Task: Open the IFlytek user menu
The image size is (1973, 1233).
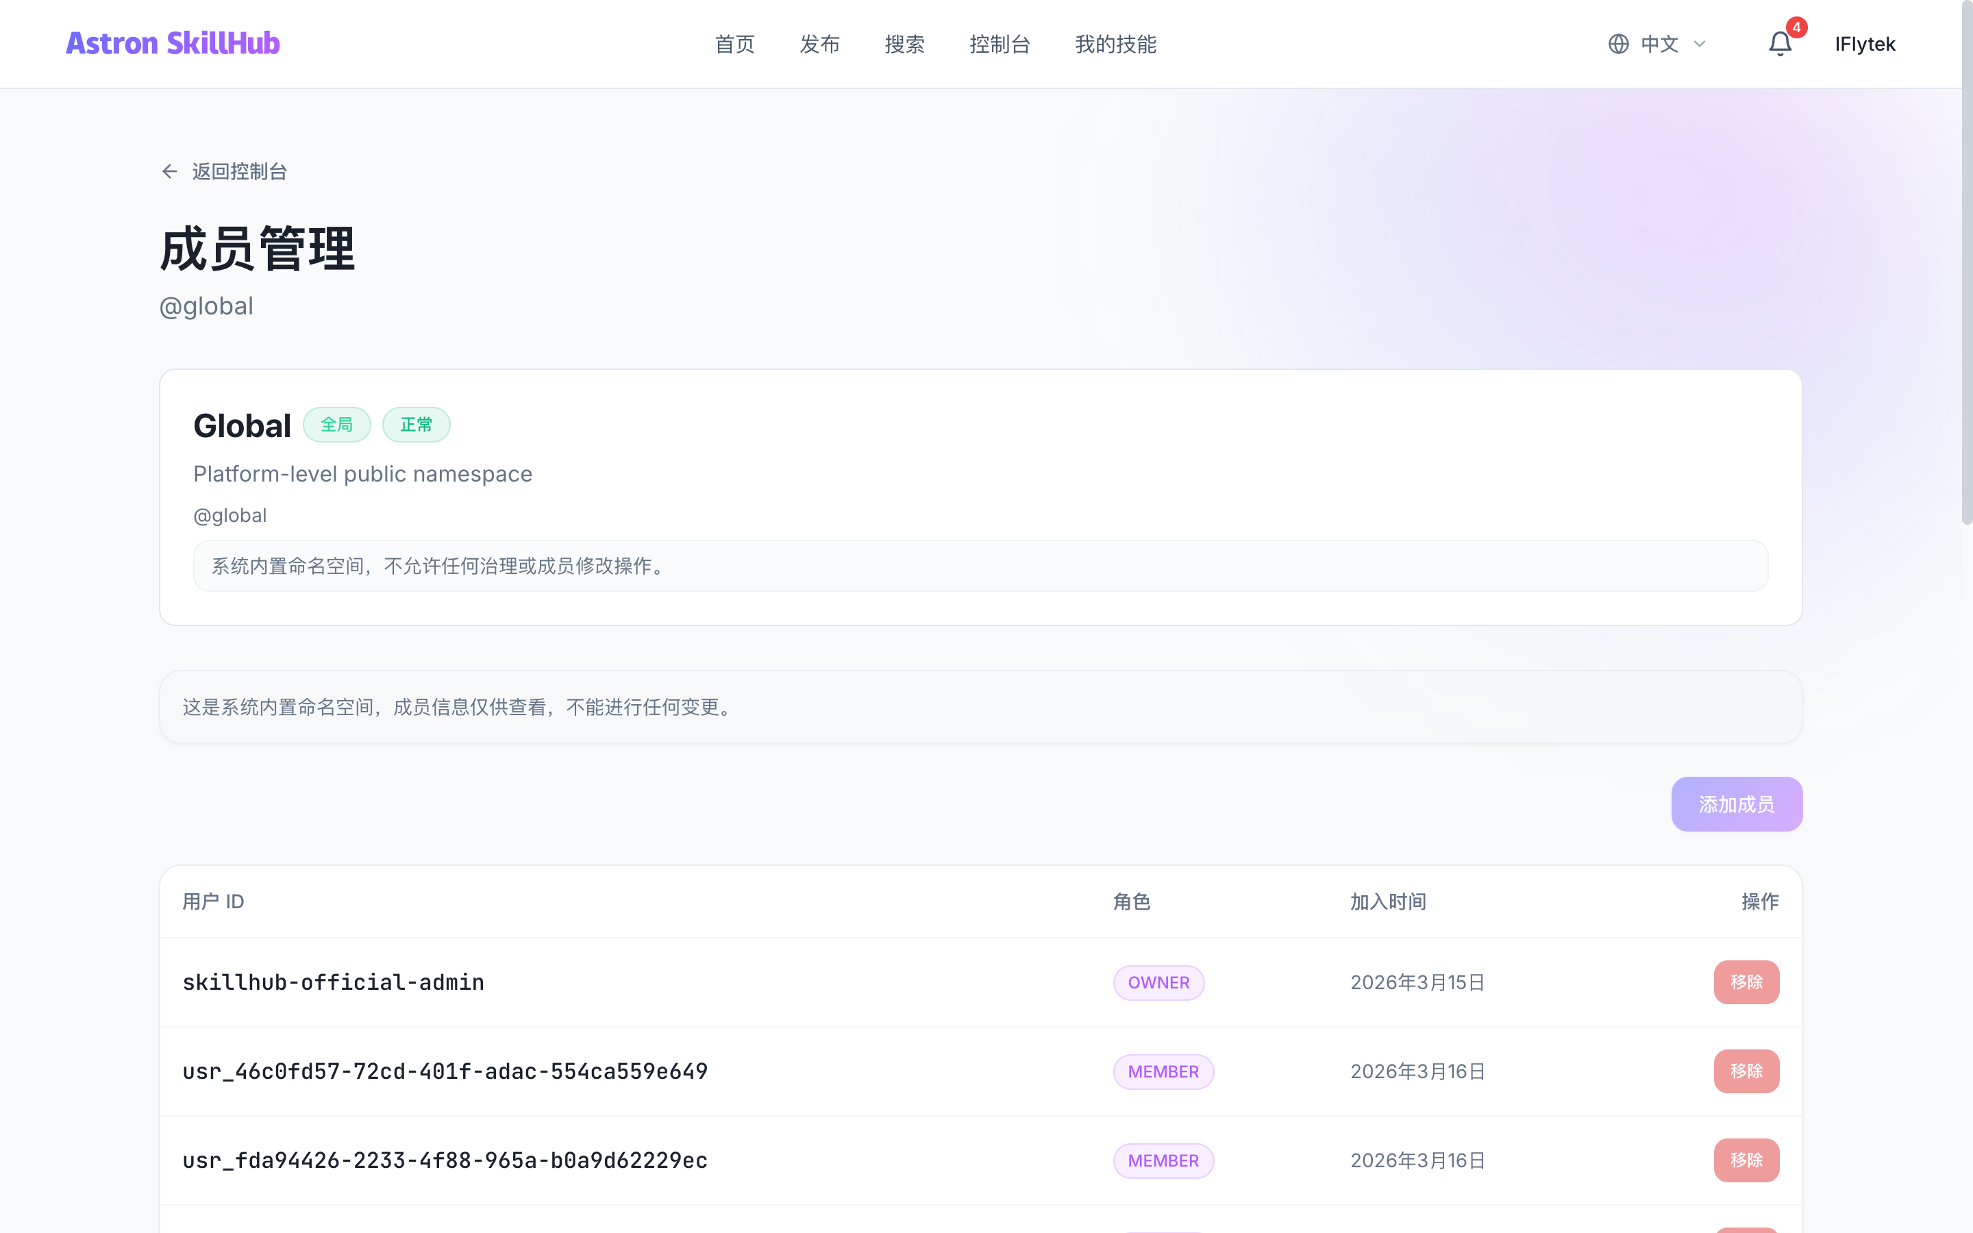Action: click(x=1865, y=44)
